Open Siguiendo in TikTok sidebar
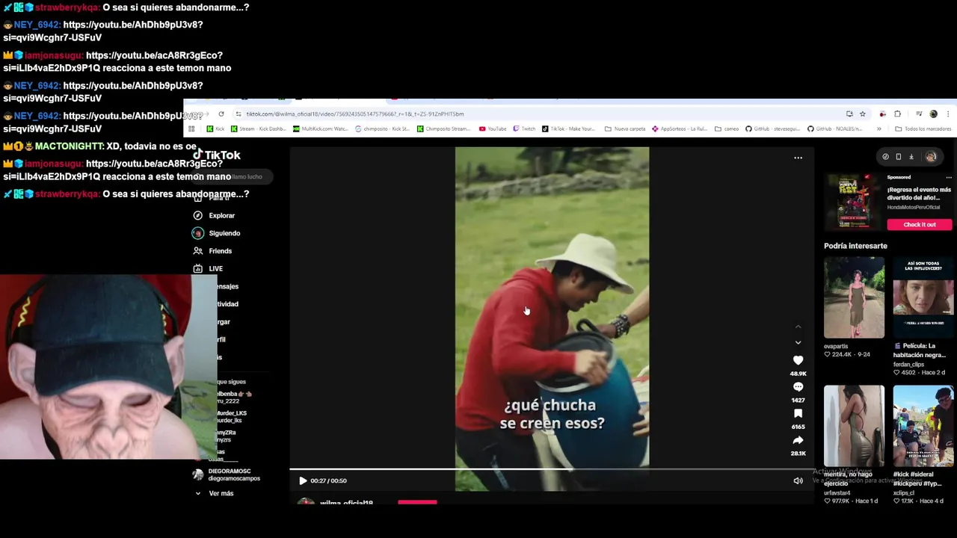 (x=224, y=233)
